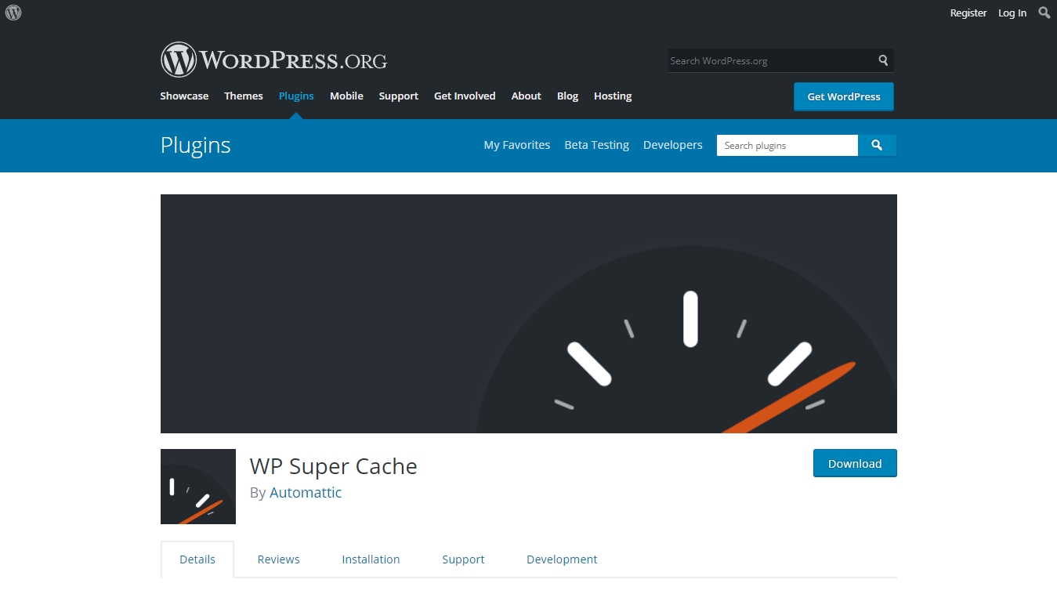Switch to the Development tab

click(562, 559)
